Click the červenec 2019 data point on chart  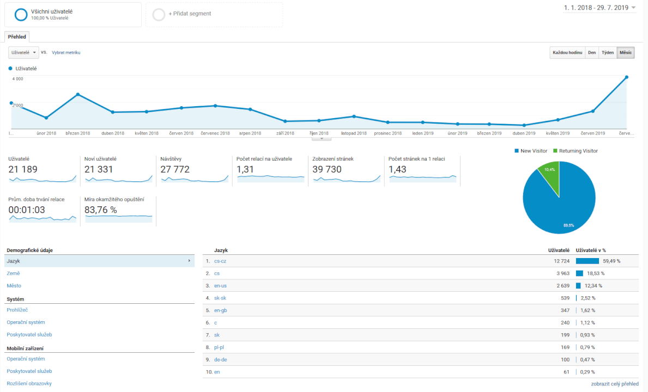(x=627, y=77)
